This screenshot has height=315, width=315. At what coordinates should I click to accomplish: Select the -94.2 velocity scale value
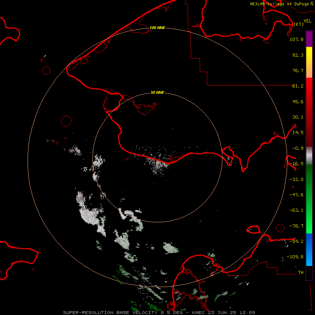296,241
